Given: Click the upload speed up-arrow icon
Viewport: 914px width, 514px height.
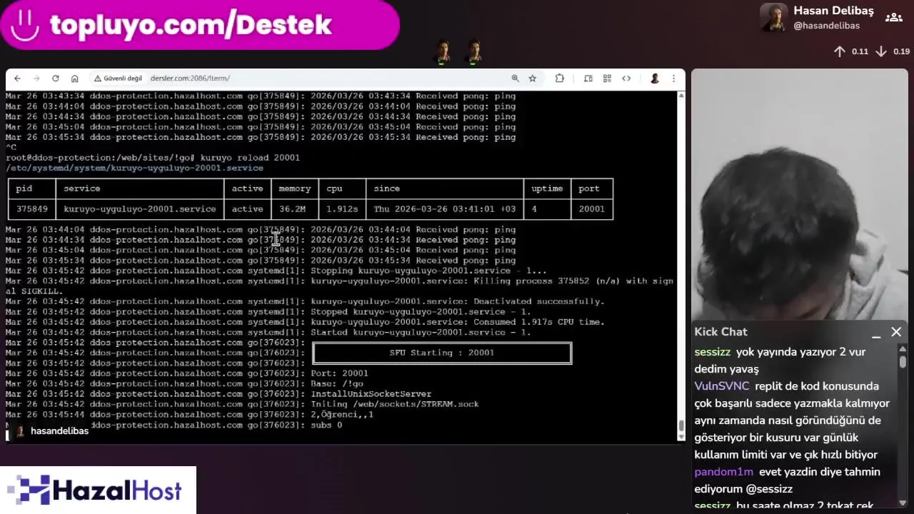Looking at the screenshot, I should click(x=840, y=51).
